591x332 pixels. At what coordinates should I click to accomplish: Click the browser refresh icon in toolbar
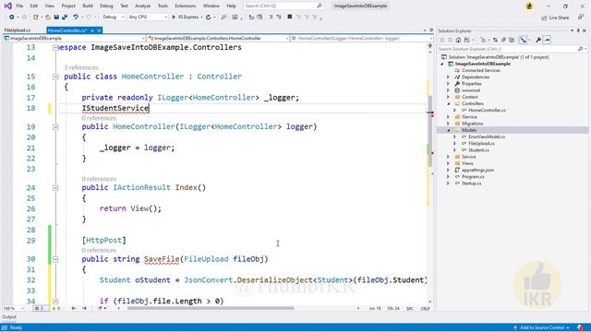(x=208, y=18)
